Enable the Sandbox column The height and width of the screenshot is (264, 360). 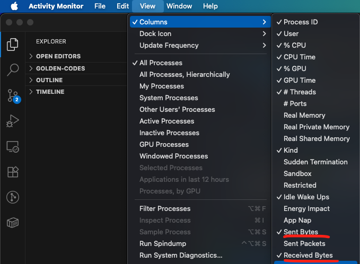(x=315, y=173)
